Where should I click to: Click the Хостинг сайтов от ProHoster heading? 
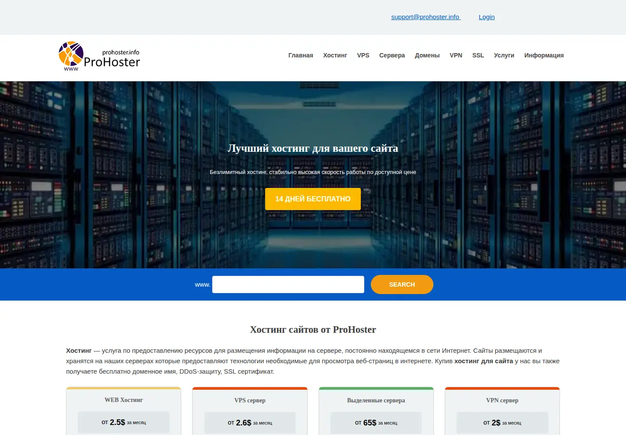click(313, 330)
